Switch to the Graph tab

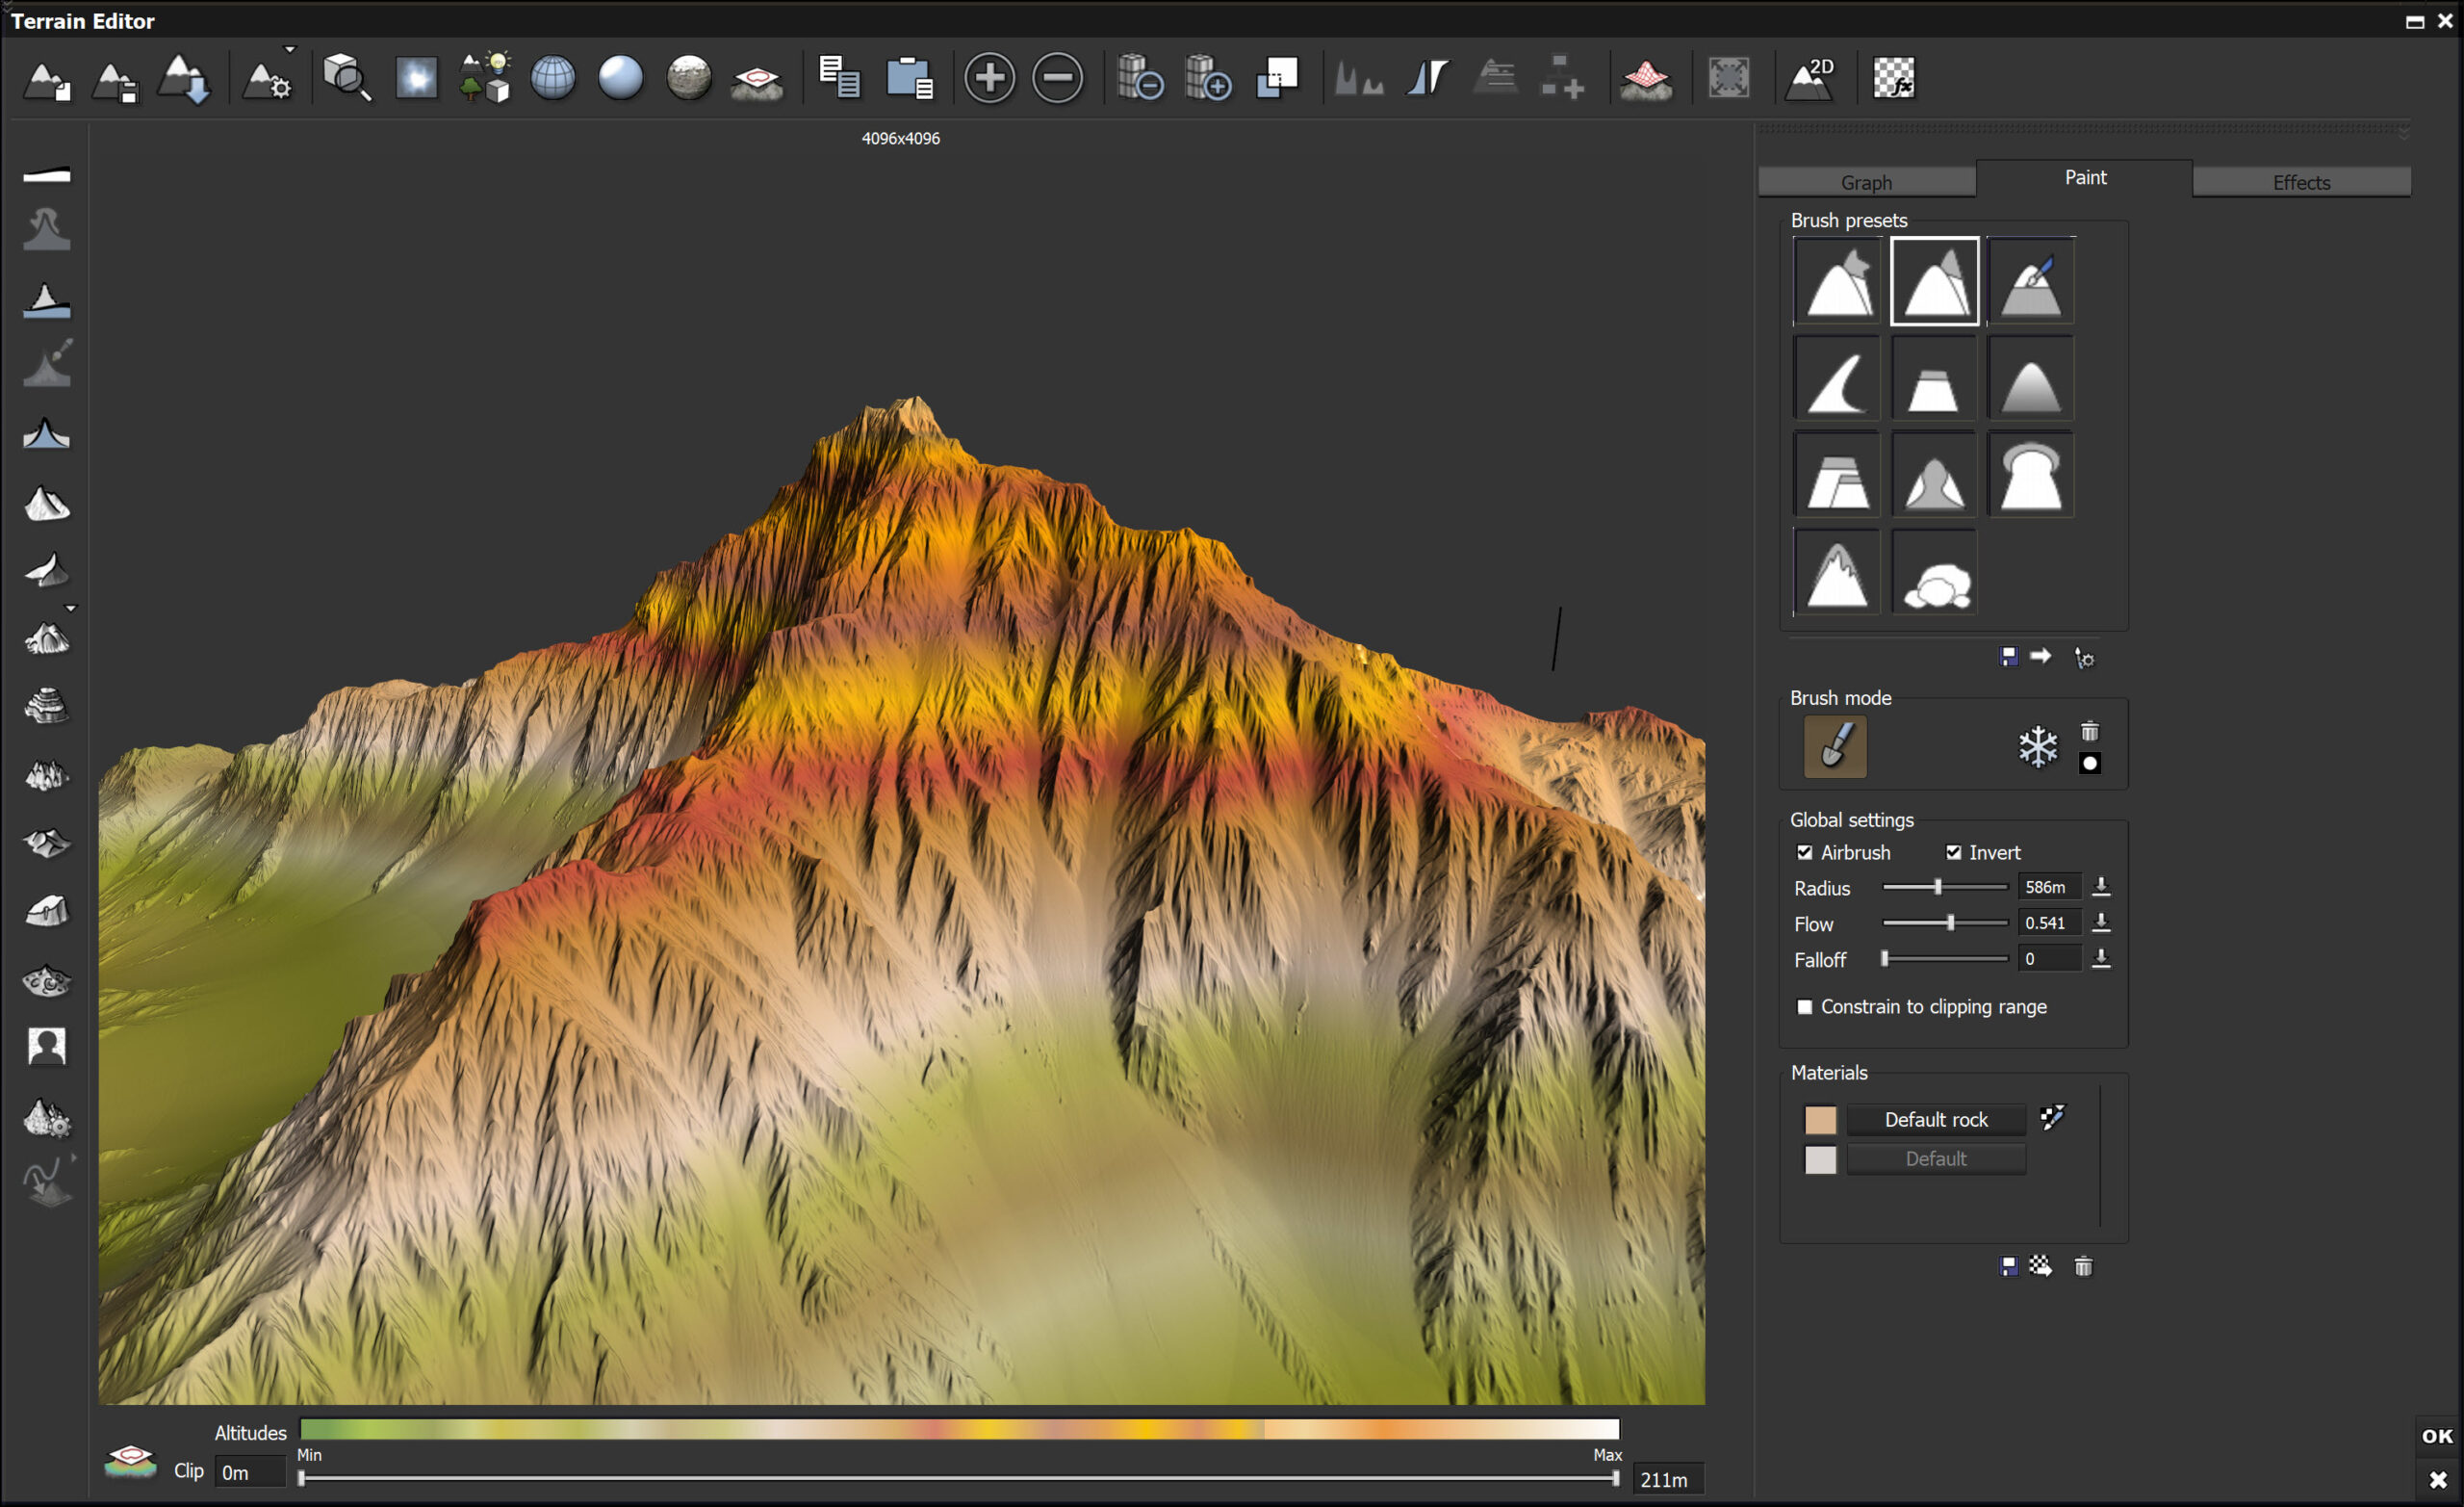tap(1866, 182)
